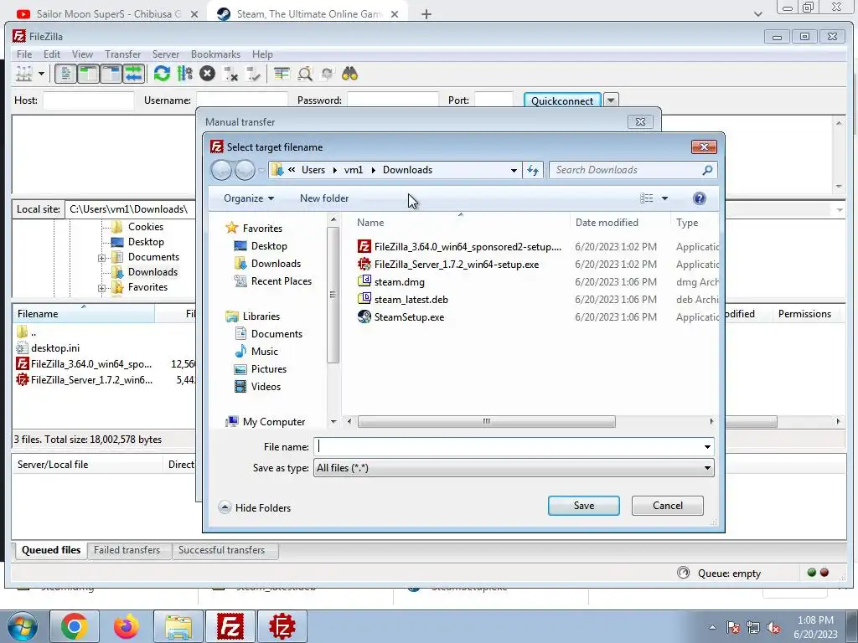This screenshot has height=643, width=858.
Task: Click the refresh Downloads folder icon
Action: click(533, 170)
